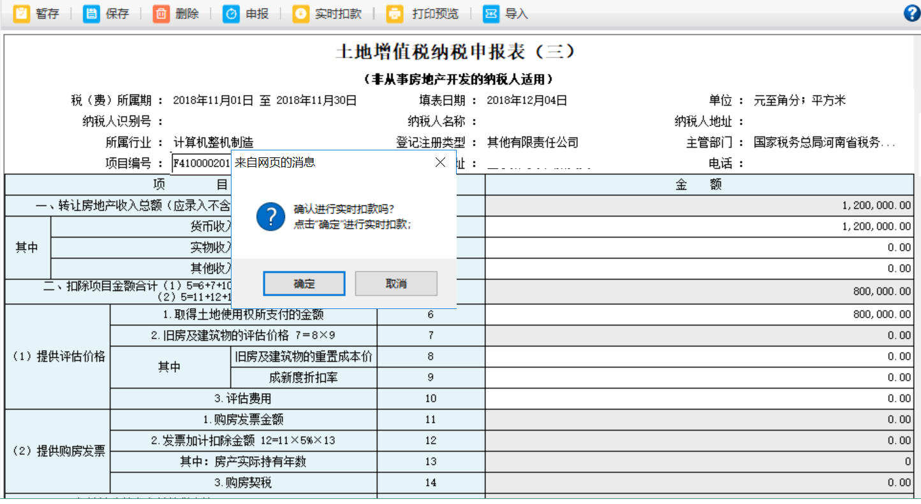This screenshot has height=504, width=921.
Task: Click the 申报 declare icon
Action: tap(231, 14)
